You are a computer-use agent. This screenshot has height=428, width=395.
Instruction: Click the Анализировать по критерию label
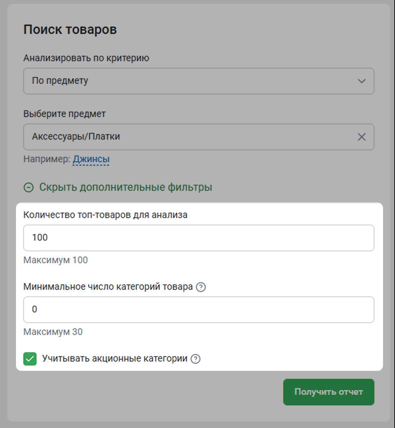click(x=86, y=58)
